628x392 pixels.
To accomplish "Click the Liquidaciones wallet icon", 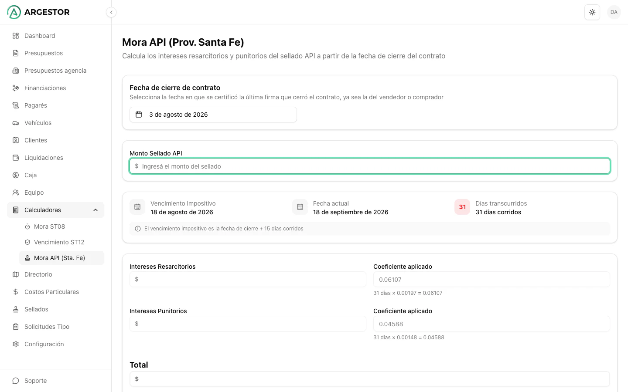I will (16, 158).
